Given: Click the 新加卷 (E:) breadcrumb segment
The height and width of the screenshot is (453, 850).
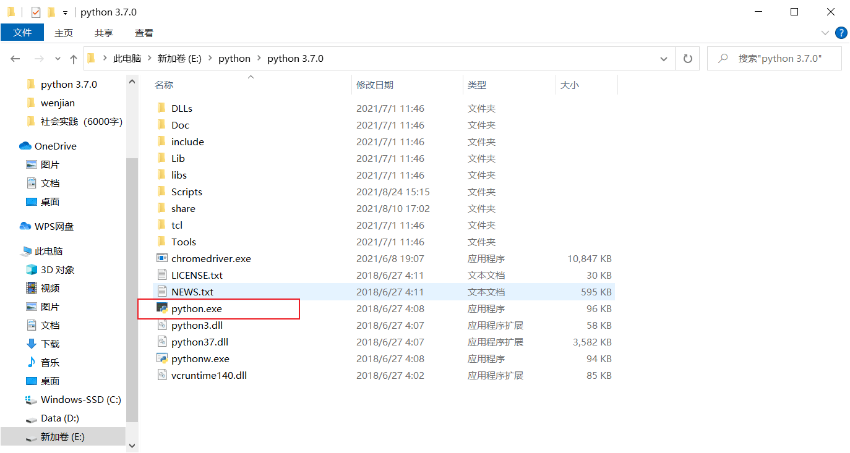Looking at the screenshot, I should [181, 59].
